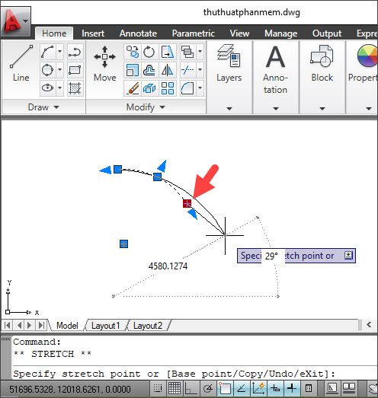
Task: Toggle Grid Display in status bar
Action: [175, 388]
